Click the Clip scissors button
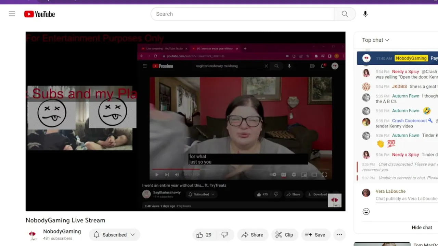438x246 pixels. click(x=284, y=235)
